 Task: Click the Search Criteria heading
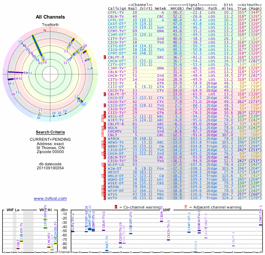coord(50,132)
